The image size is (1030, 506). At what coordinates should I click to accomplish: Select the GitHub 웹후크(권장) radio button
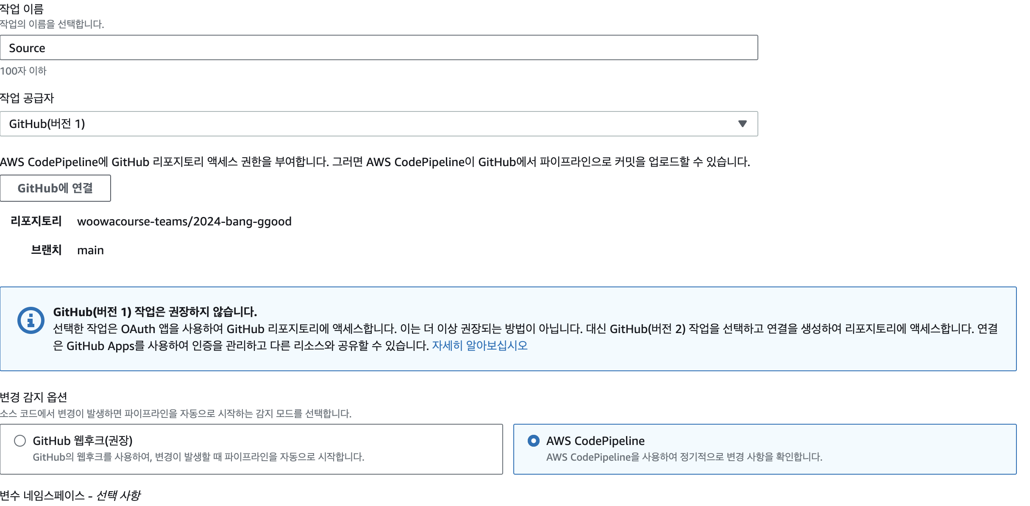pos(20,441)
